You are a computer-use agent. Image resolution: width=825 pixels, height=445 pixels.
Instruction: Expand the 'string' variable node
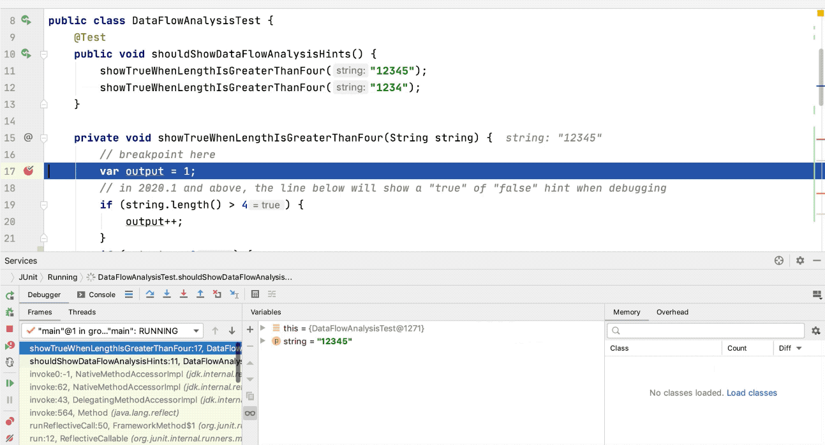pos(263,342)
